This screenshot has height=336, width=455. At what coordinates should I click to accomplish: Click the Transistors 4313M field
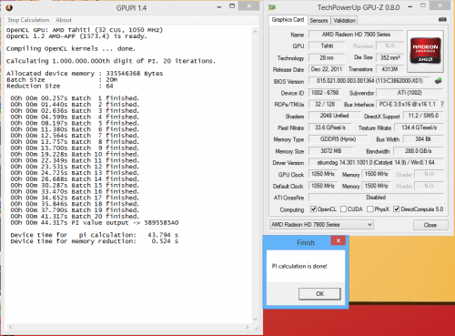pyautogui.click(x=390, y=69)
